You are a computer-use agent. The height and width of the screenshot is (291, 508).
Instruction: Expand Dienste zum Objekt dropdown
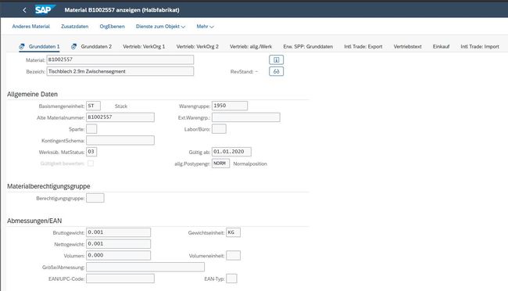coord(160,27)
